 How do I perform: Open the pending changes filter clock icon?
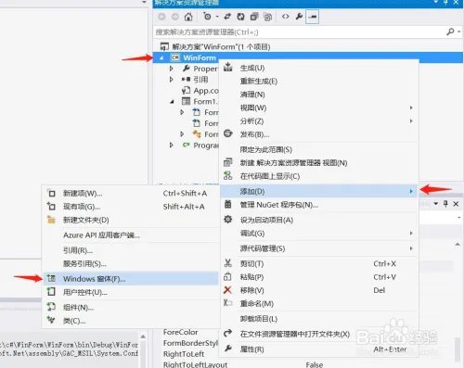(208, 17)
